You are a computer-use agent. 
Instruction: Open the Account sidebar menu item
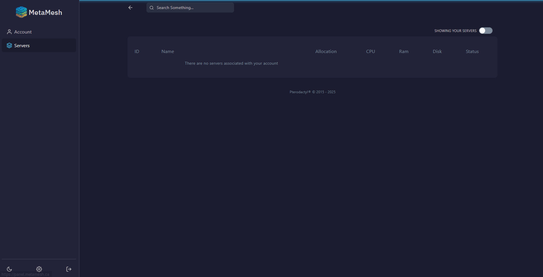23,32
